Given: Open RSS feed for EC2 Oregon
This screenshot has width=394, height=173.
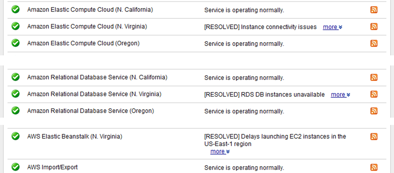Looking at the screenshot, I should click(x=374, y=43).
